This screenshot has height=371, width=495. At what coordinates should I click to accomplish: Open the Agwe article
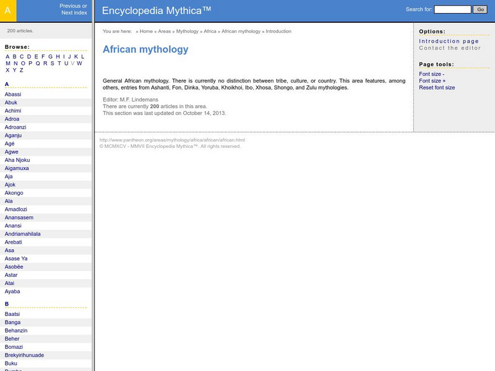click(x=11, y=151)
